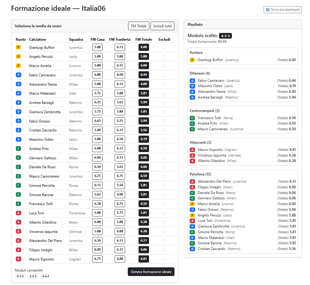Click the goalkeeper role badge next to Gianluigi Buffon in the table

[x=18, y=47]
